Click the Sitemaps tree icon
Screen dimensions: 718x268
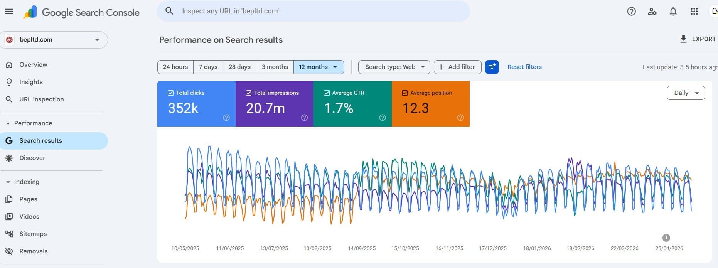point(9,234)
